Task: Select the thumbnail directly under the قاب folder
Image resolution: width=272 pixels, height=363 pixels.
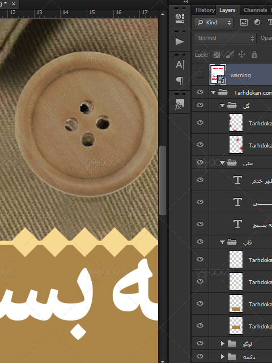Action: pyautogui.click(x=236, y=259)
